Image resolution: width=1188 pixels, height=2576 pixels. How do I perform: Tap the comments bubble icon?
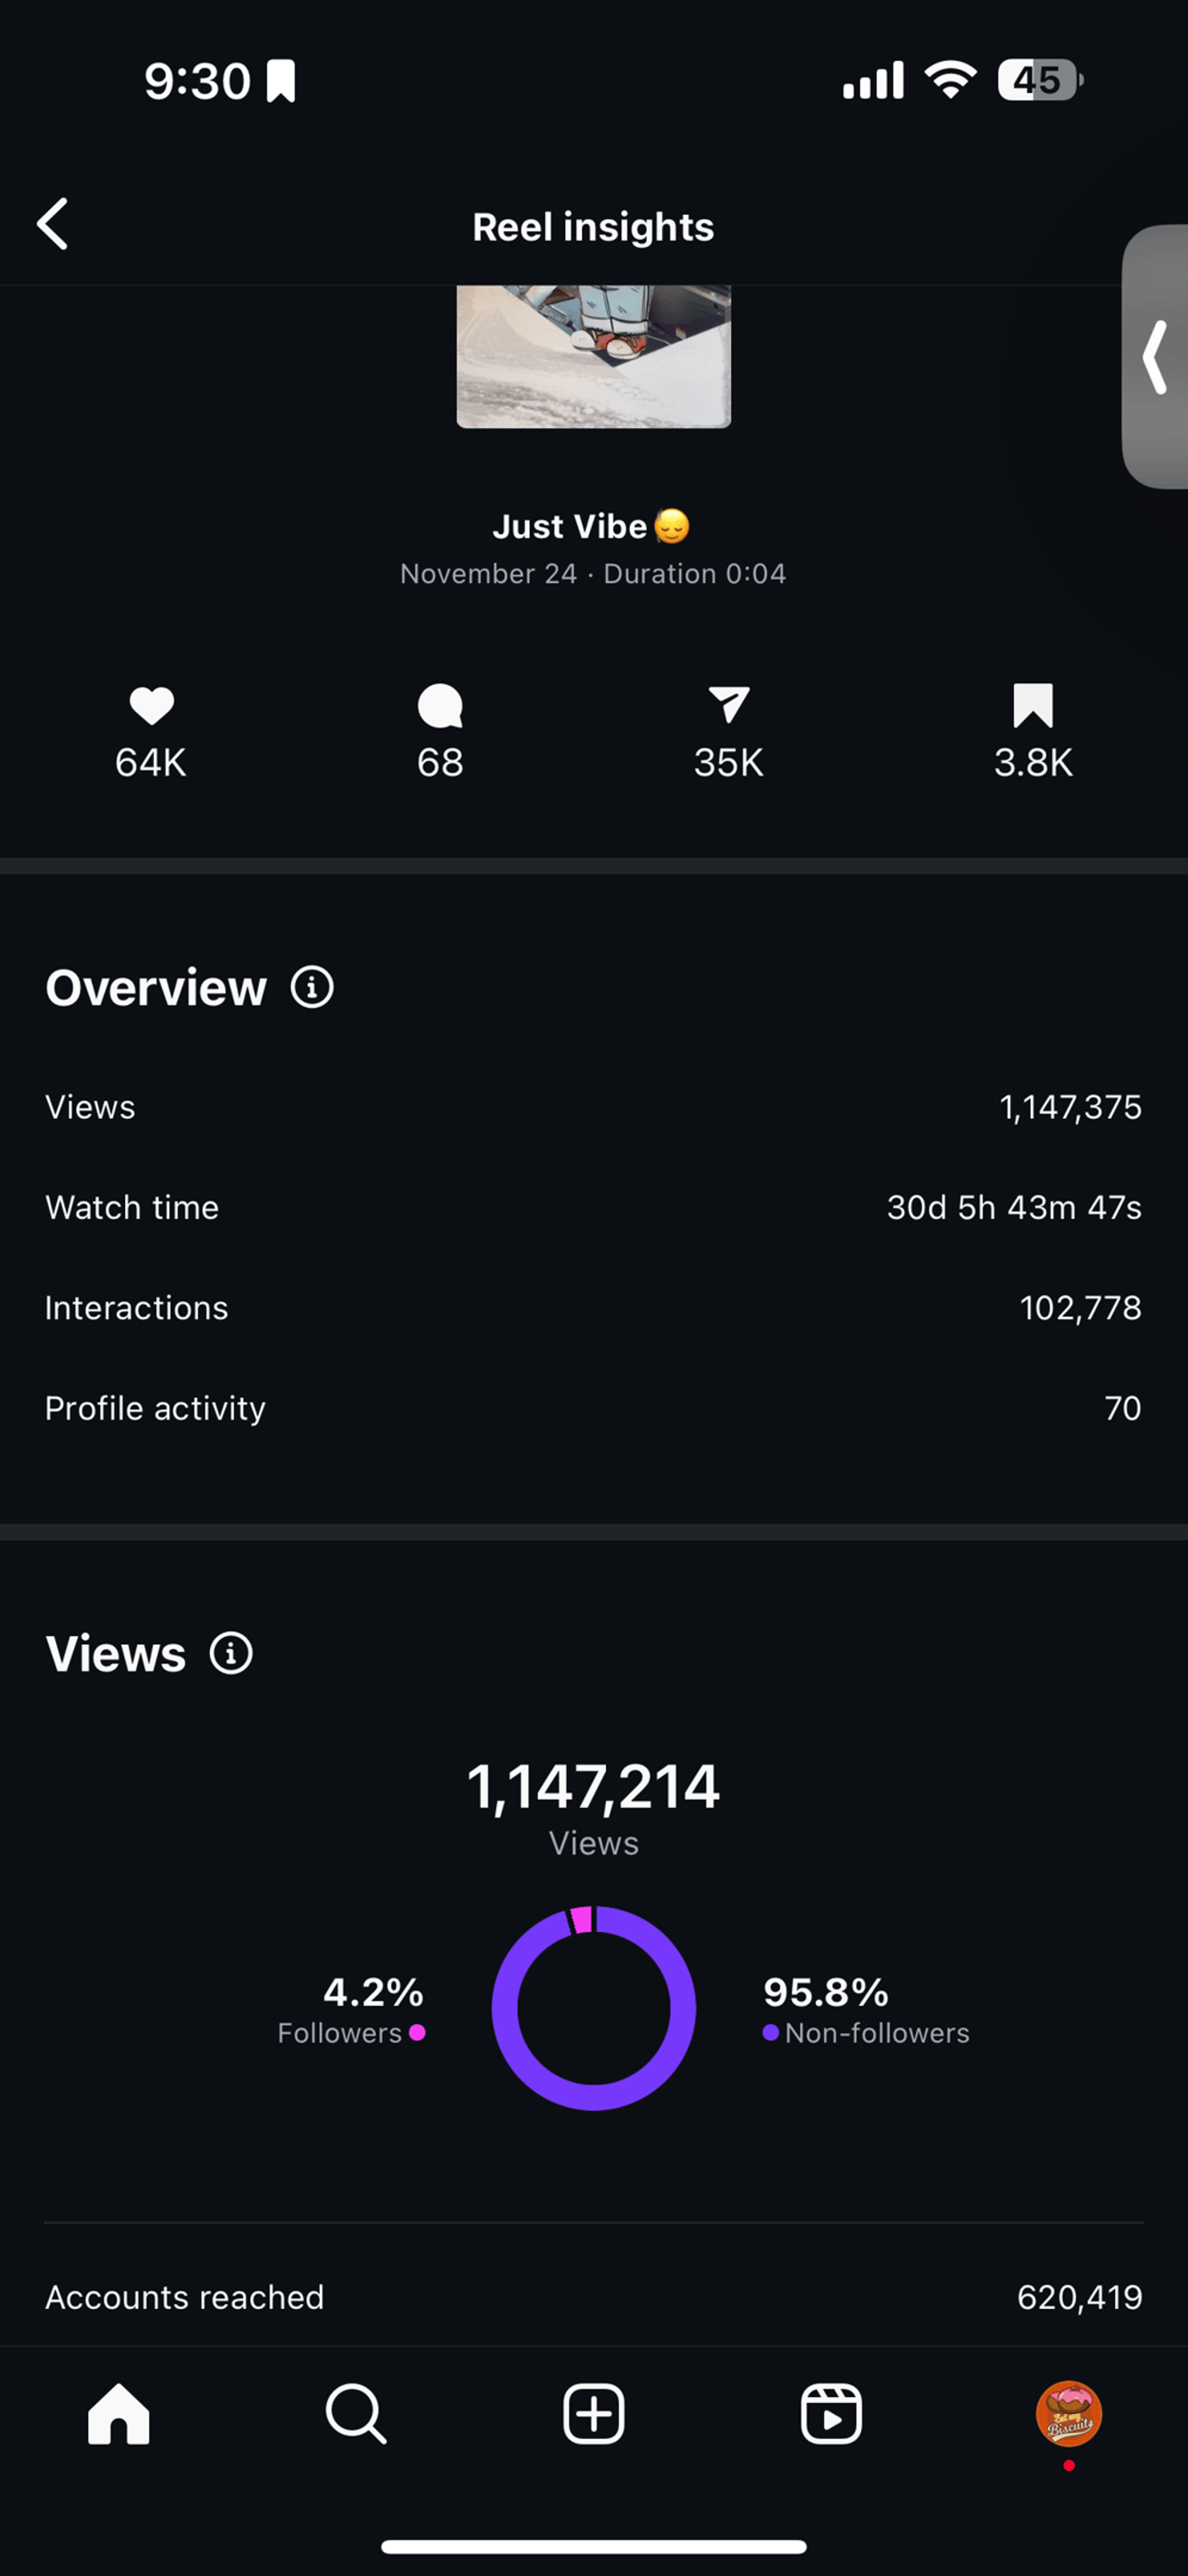[x=440, y=706]
